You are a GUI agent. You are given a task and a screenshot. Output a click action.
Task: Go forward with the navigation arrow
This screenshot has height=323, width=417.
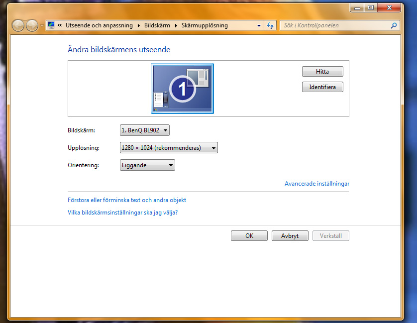click(32, 26)
